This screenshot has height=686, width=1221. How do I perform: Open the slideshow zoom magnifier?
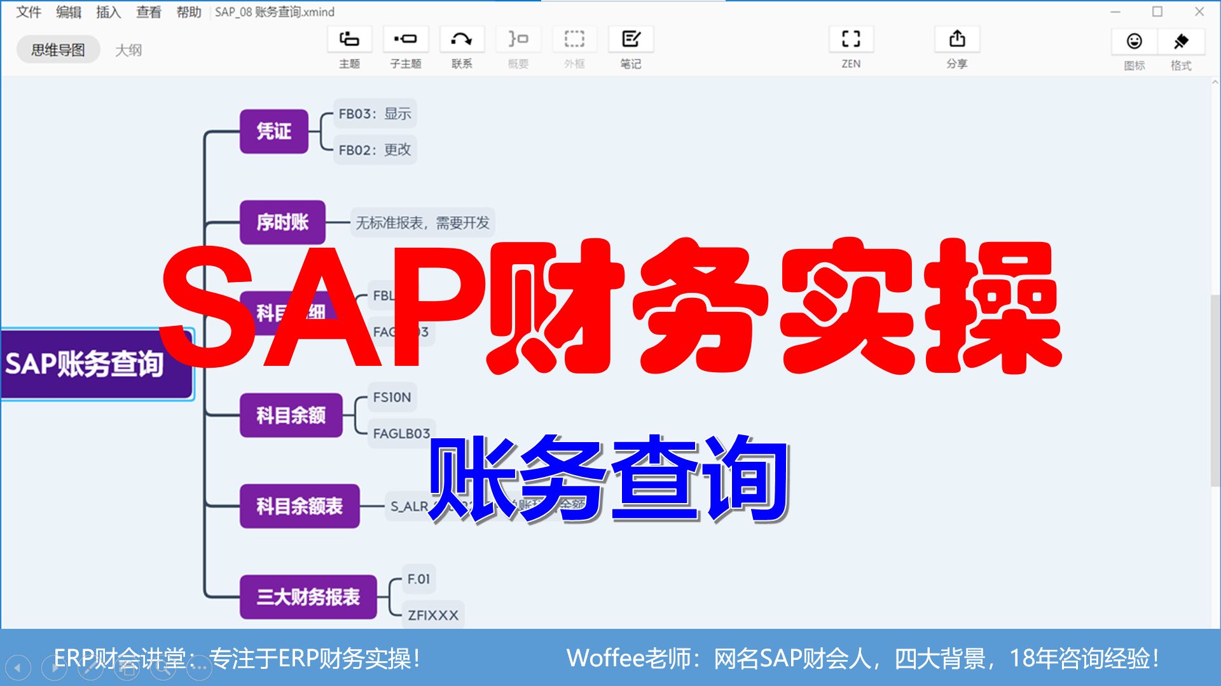163,668
